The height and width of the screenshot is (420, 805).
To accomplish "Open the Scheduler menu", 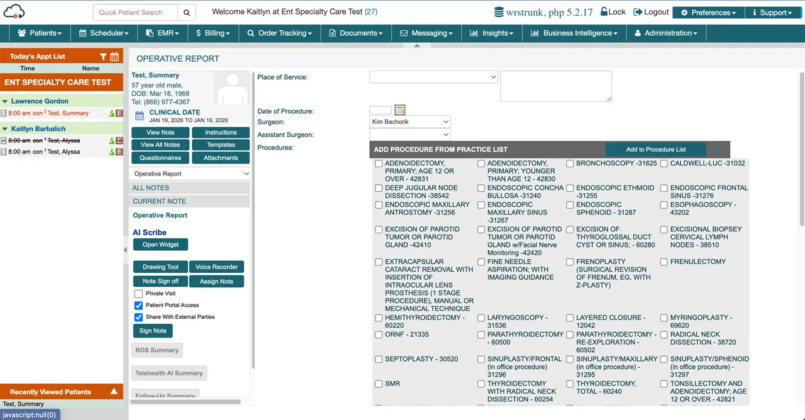I will (103, 33).
